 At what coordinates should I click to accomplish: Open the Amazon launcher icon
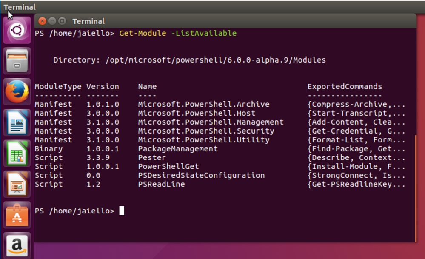click(x=17, y=245)
